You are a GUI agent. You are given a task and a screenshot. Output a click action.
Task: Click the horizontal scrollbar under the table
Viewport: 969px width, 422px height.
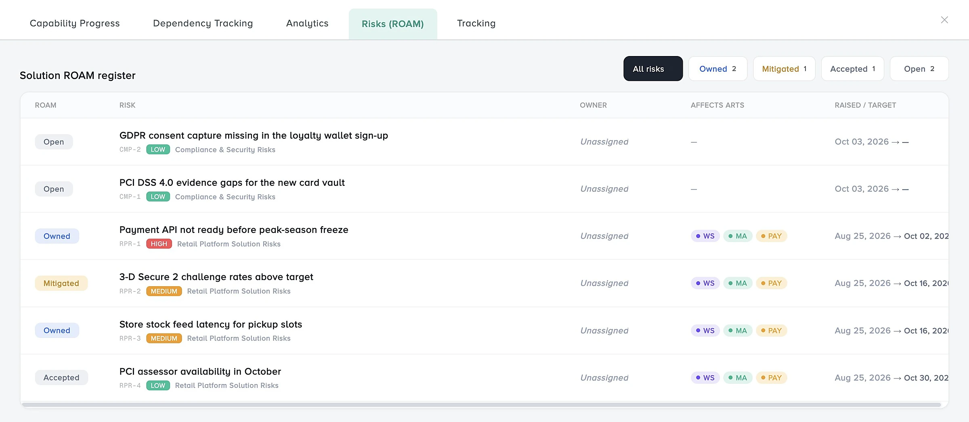[481, 404]
